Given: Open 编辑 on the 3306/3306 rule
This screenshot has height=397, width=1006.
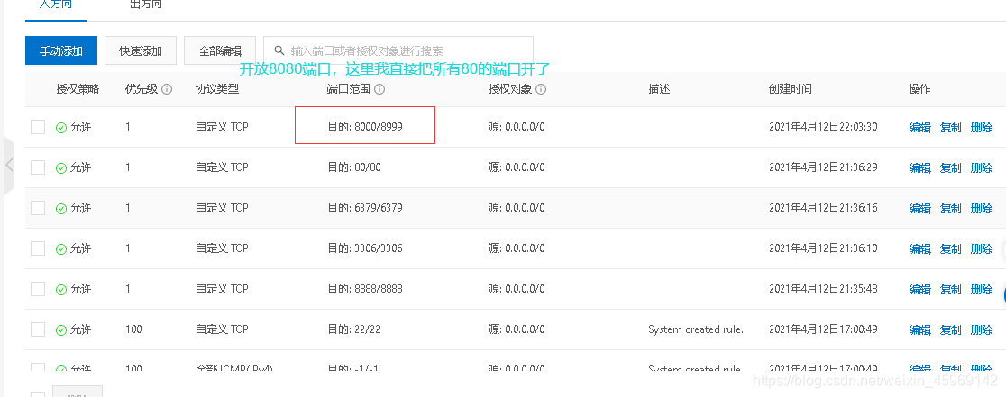Looking at the screenshot, I should click(920, 248).
